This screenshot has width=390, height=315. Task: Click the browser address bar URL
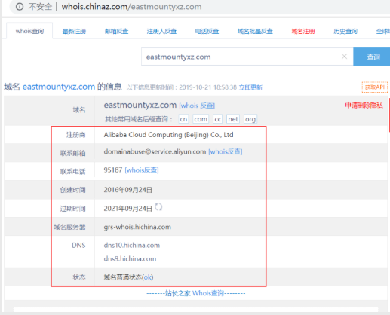coord(131,7)
